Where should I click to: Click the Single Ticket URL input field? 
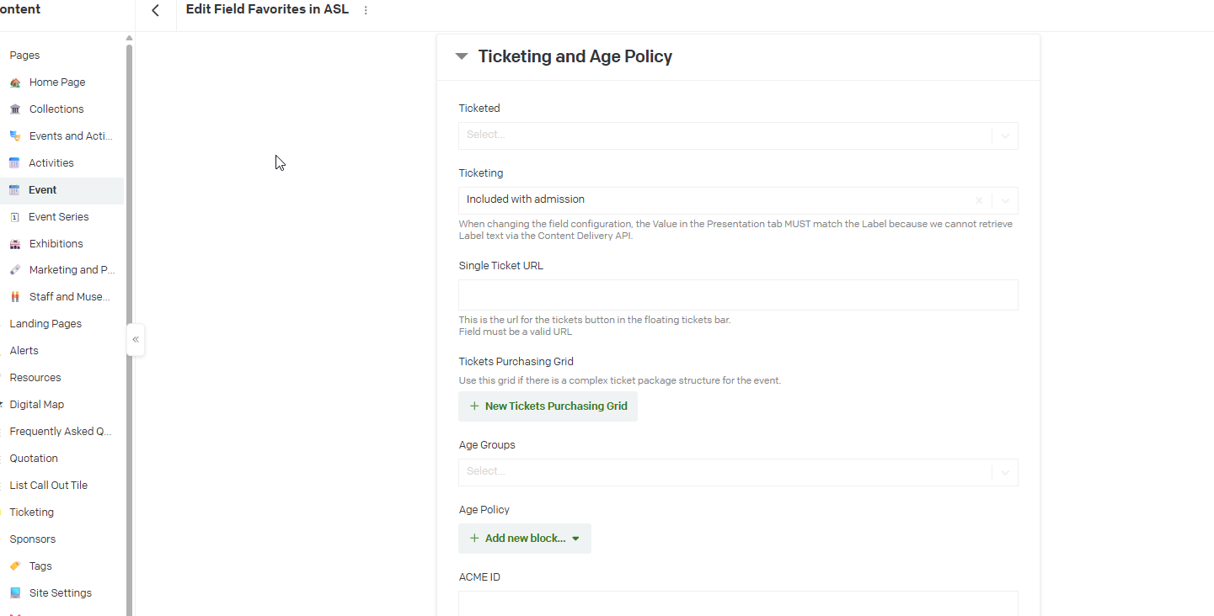[x=737, y=295]
